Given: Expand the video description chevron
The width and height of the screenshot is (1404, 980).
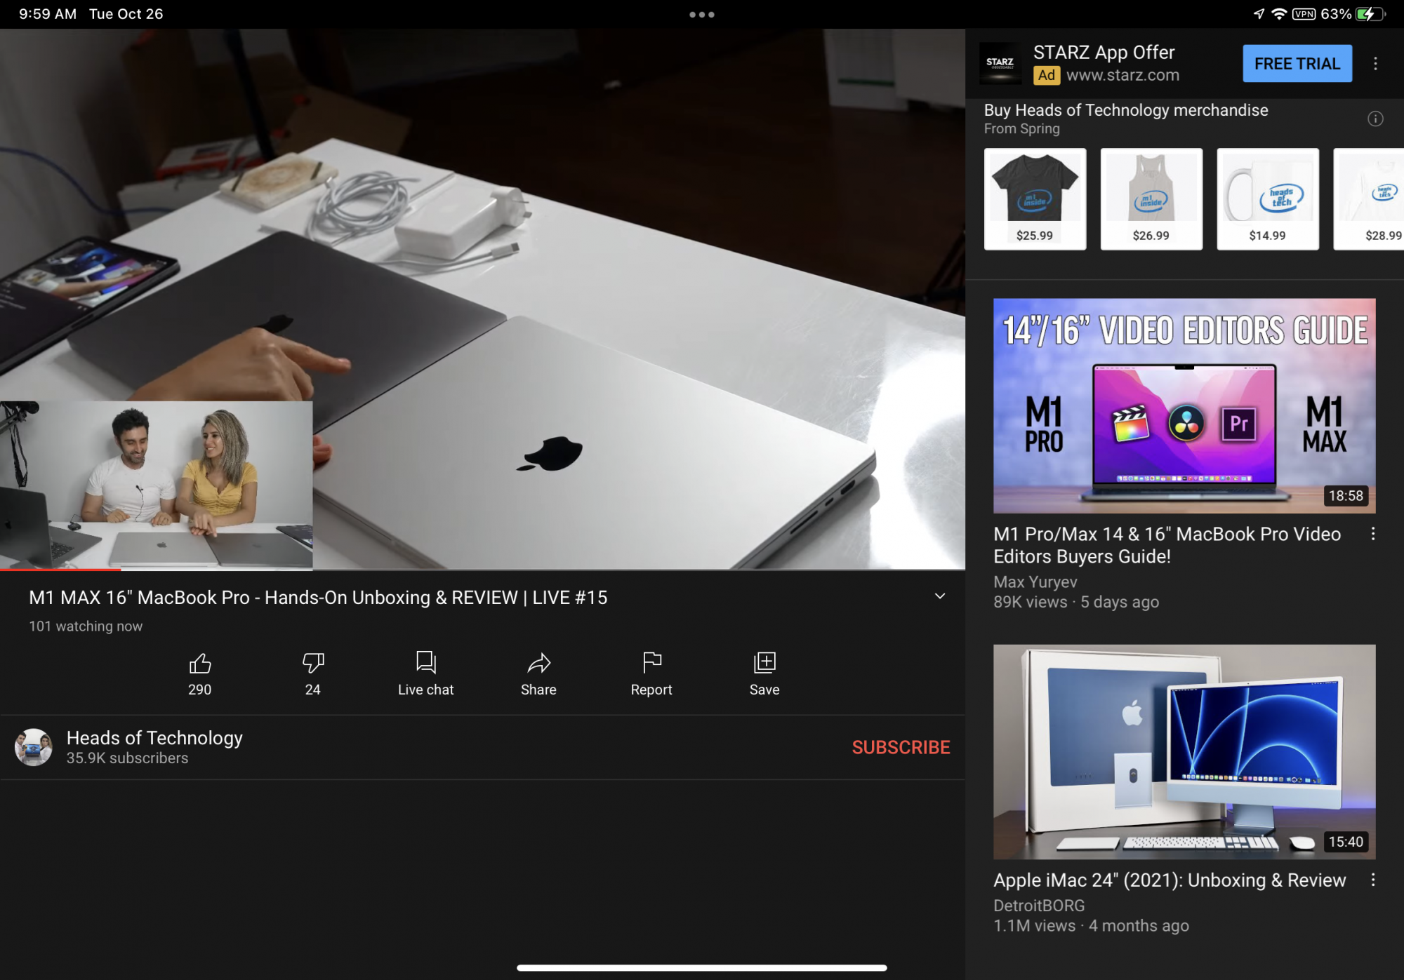Looking at the screenshot, I should point(939,596).
